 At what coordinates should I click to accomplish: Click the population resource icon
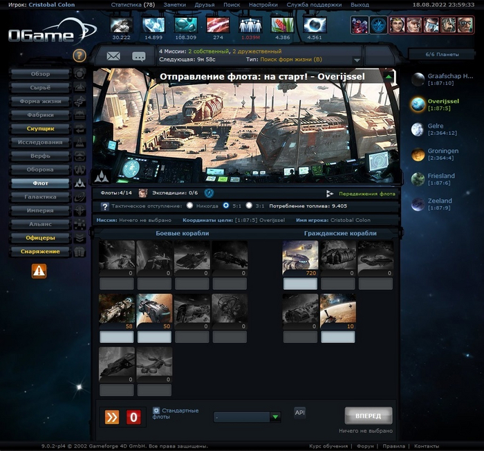tap(250, 25)
